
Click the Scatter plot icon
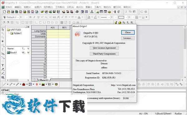[11, 85]
